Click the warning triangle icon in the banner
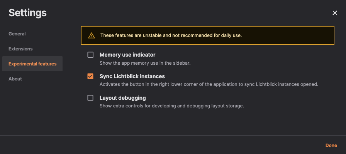 click(x=92, y=35)
